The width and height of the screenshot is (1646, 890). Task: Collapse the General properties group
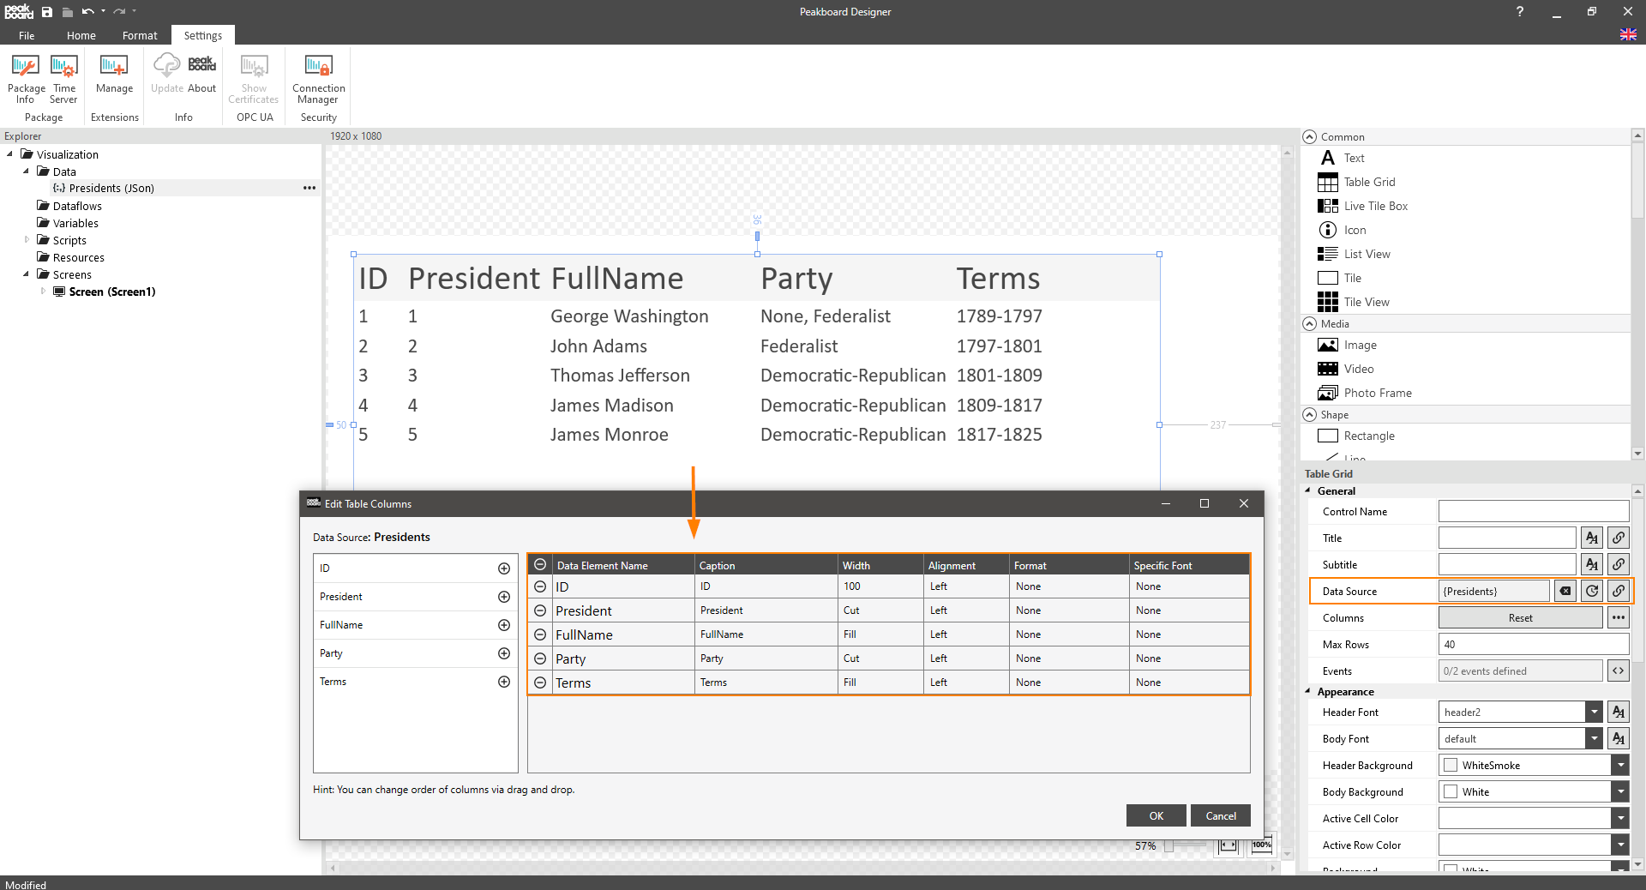1308,490
